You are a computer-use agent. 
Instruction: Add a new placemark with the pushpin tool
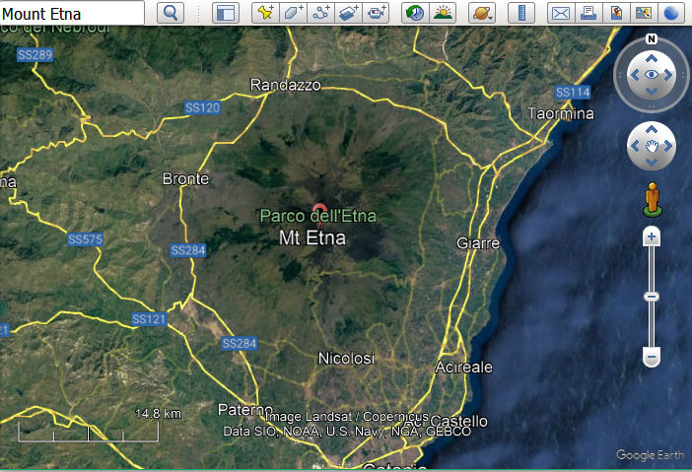click(265, 13)
